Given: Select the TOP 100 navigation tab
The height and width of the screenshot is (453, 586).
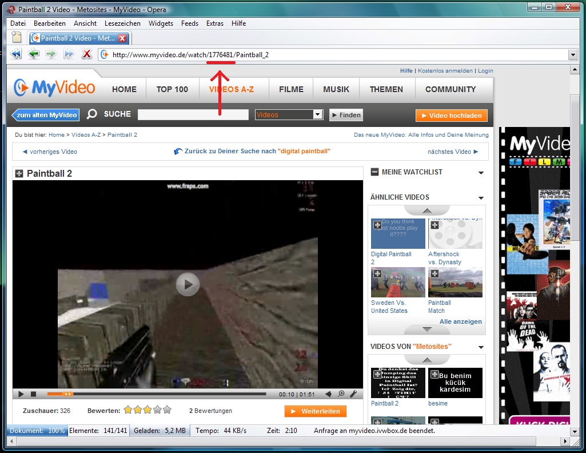Looking at the screenshot, I should tap(172, 89).
